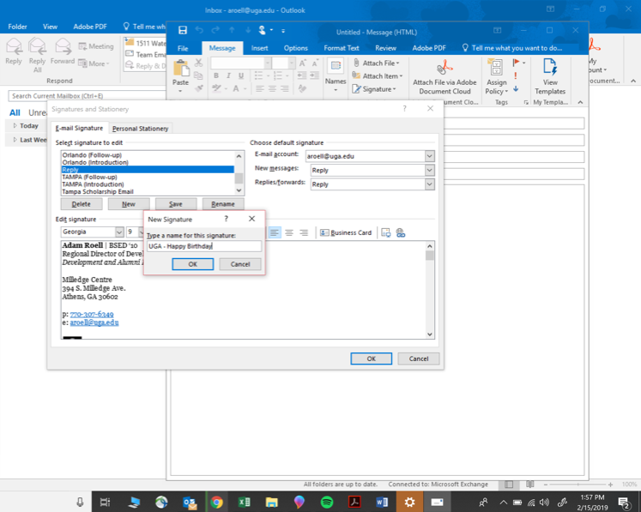Select TAMPA (Introduction) signature
Viewport: 641px width, 512px height.
(93, 184)
